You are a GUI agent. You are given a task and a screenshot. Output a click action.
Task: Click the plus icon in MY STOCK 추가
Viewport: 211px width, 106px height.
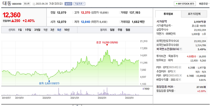177,4
